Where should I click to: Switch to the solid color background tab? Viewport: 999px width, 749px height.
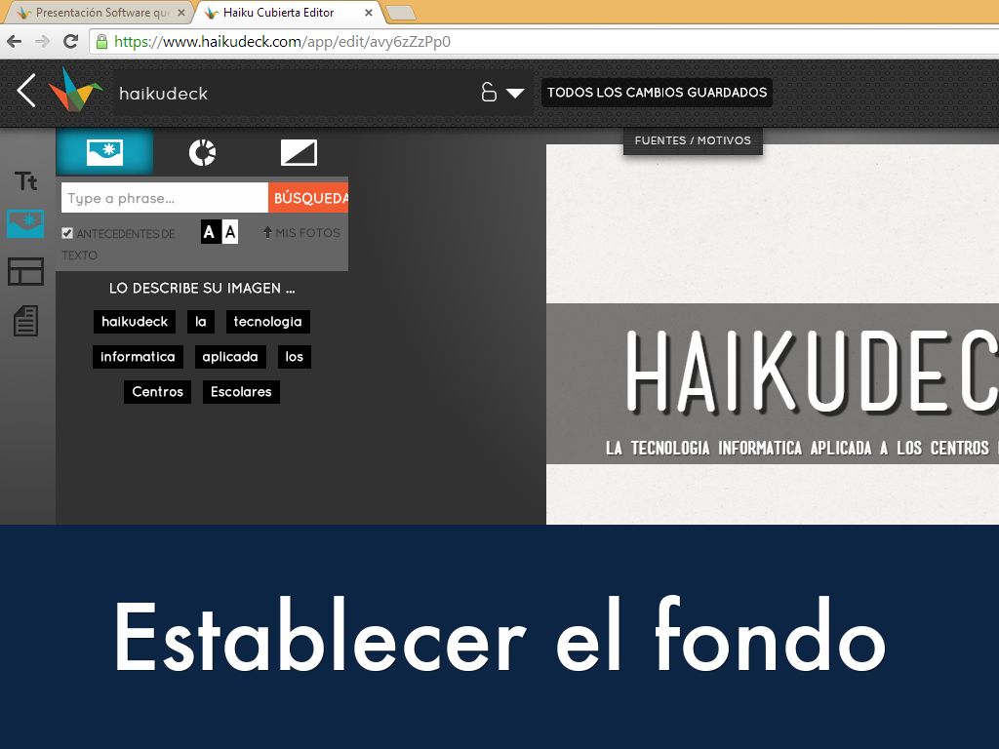click(299, 152)
